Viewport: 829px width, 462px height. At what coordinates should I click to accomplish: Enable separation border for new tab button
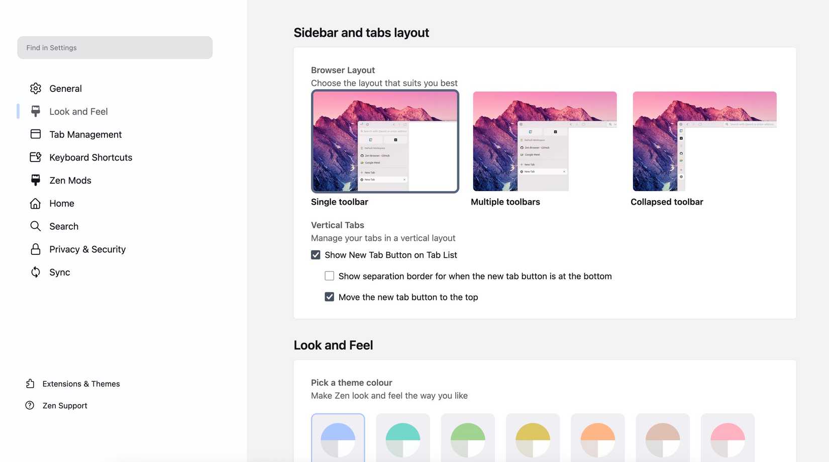coord(330,276)
